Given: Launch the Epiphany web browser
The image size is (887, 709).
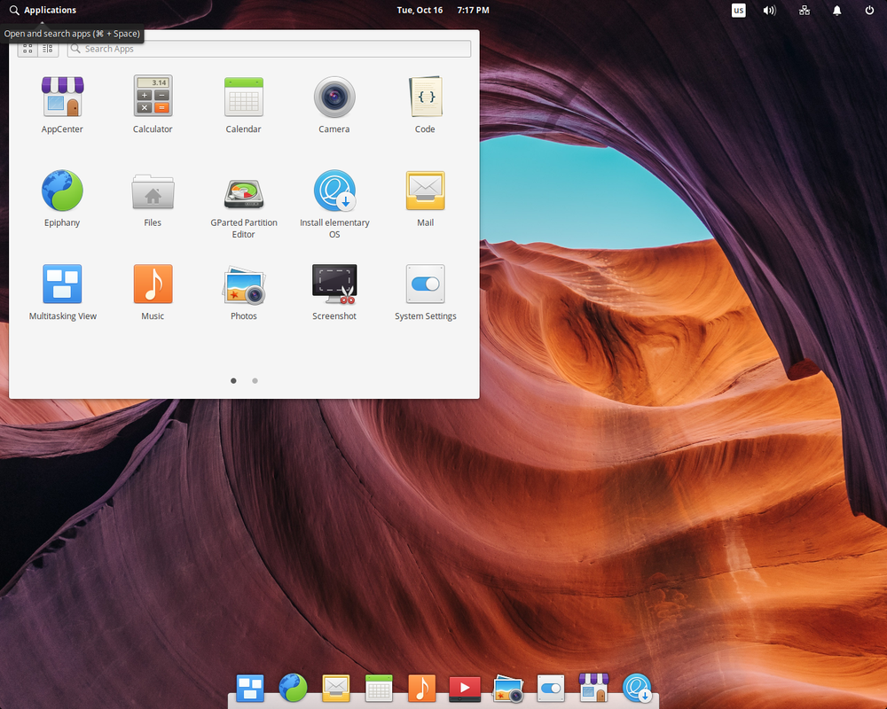Looking at the screenshot, I should [x=62, y=191].
